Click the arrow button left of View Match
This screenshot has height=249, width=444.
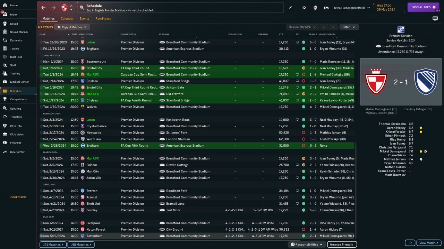(410, 243)
